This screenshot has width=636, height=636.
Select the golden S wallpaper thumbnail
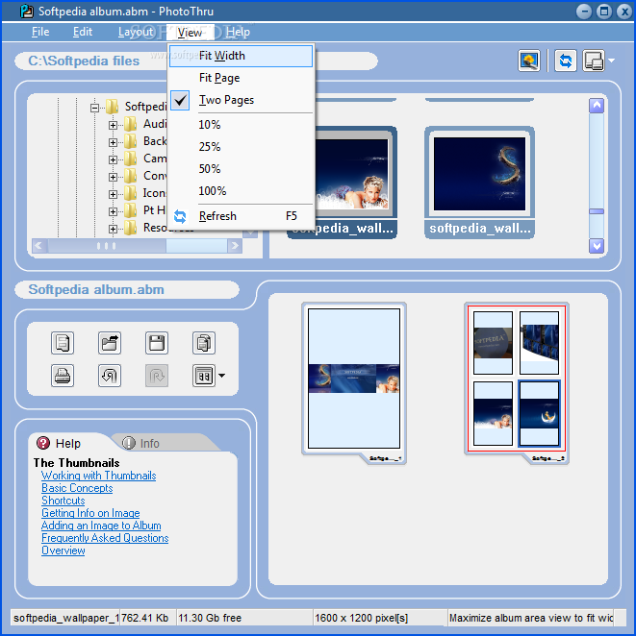[x=479, y=183]
